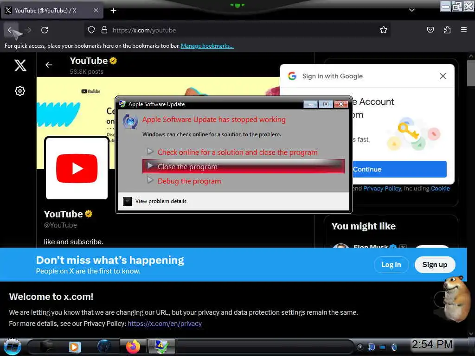This screenshot has height=356, width=475.
Task: Click the site security padlock icon
Action: [104, 30]
